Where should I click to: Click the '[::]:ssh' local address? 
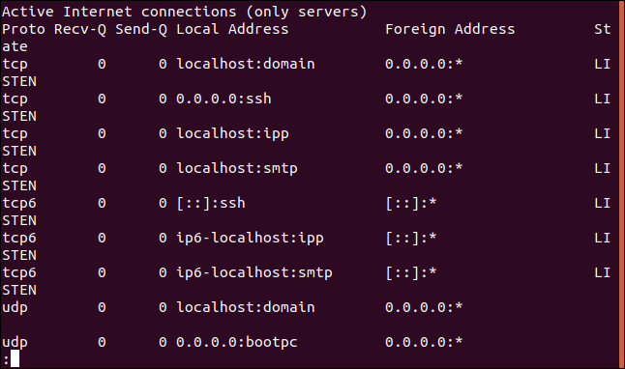pos(211,203)
